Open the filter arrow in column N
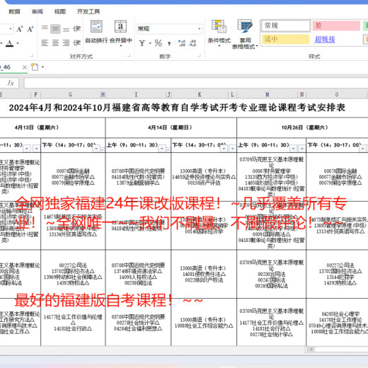 [302, 149]
